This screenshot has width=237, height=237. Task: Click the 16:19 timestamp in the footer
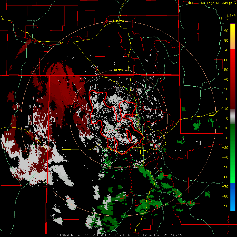click(x=177, y=235)
